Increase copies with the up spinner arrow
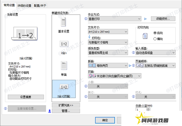The height and width of the screenshot is (126, 182). pos(148,109)
